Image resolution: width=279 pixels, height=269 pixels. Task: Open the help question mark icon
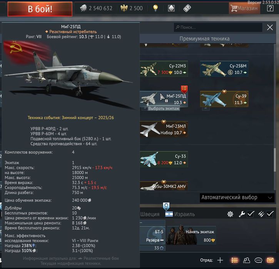[x=270, y=8]
